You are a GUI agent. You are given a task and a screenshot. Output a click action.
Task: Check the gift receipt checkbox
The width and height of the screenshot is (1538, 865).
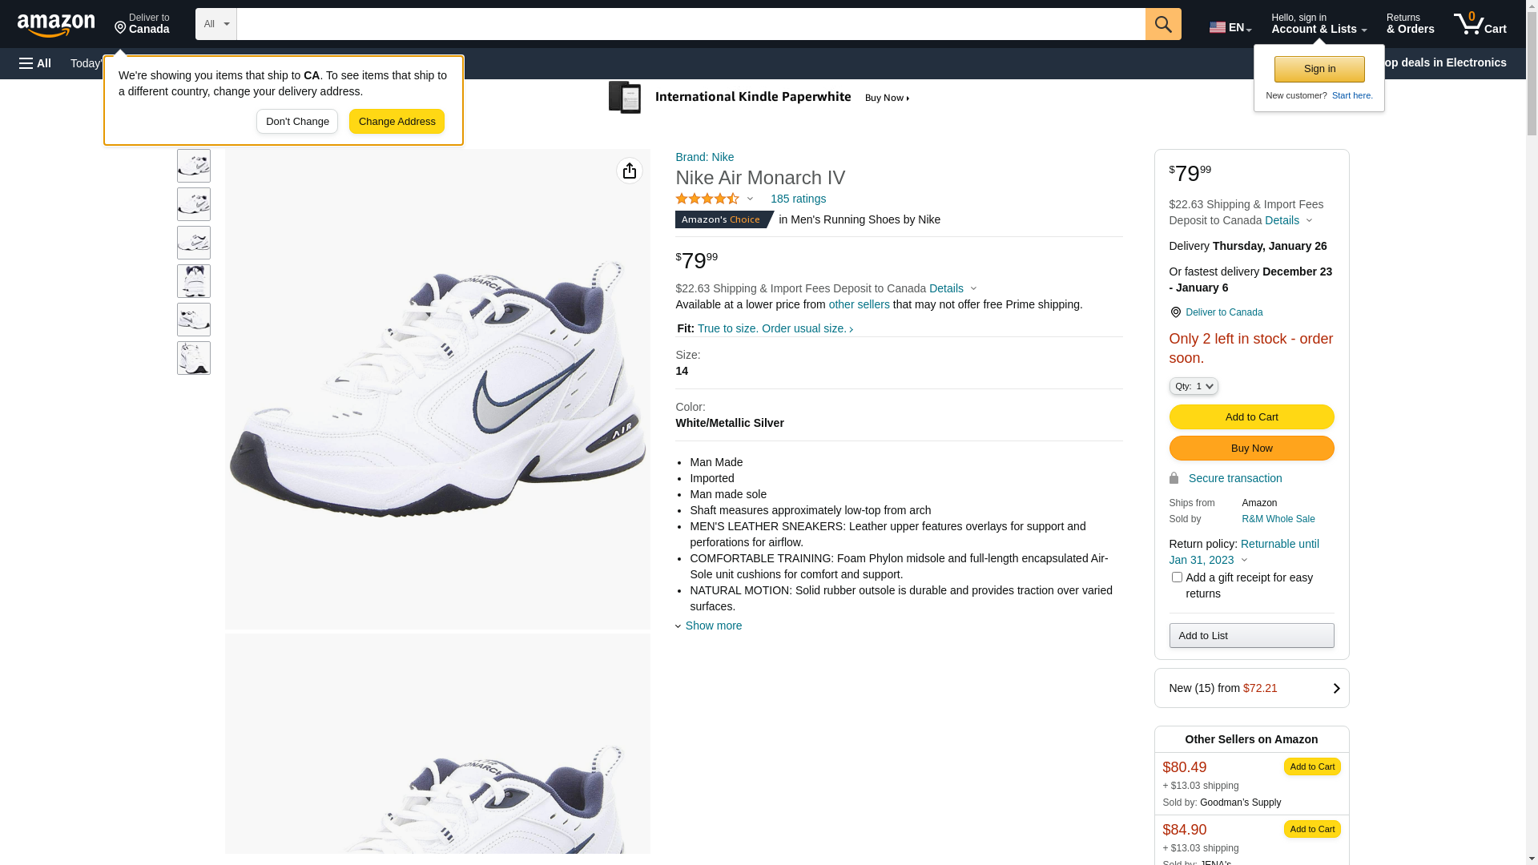coord(1177,577)
